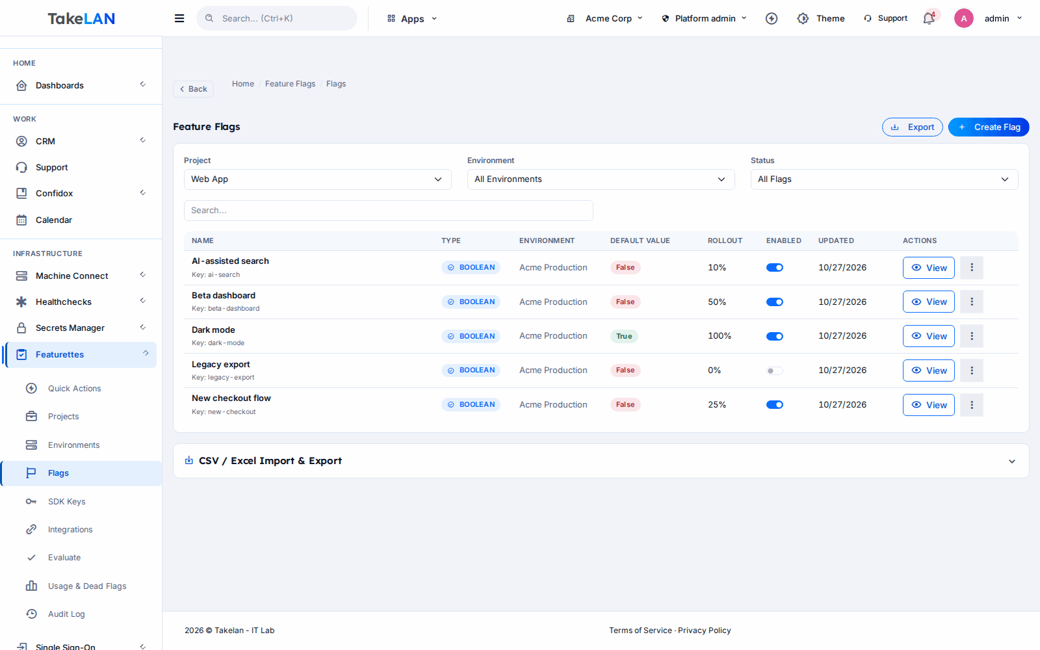Open the Project dropdown showing Web App
The height and width of the screenshot is (650, 1040).
click(318, 179)
